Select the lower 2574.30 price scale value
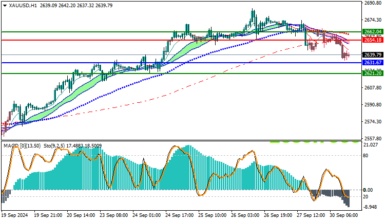Screen dimensions: 385x221 coord(373,121)
